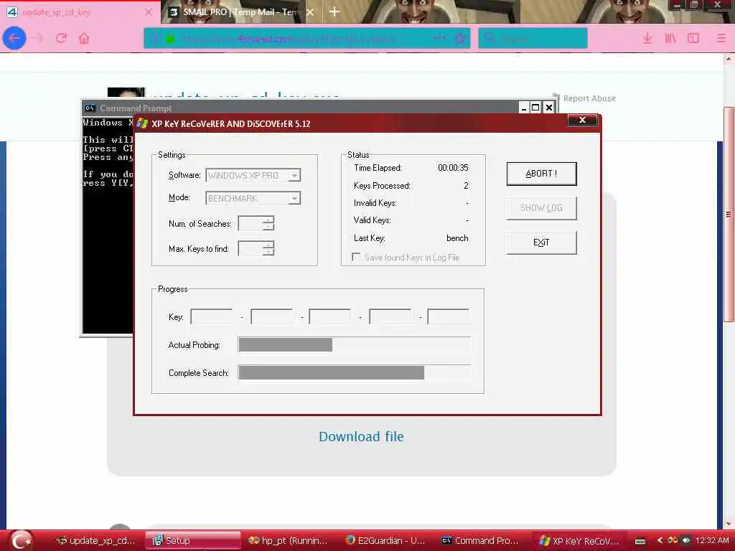Click the volume icon in system tray
The width and height of the screenshot is (735, 551).
pyautogui.click(x=686, y=540)
